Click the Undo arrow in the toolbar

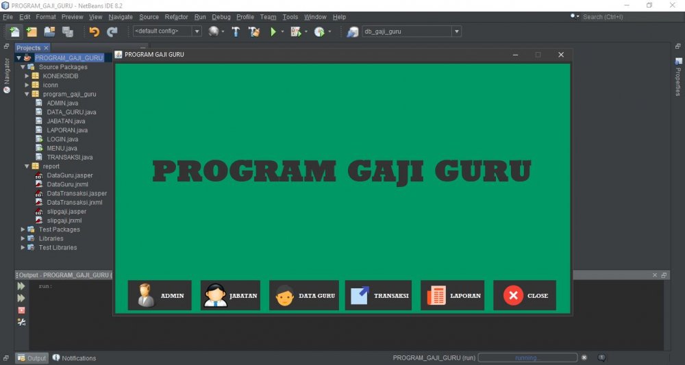94,32
